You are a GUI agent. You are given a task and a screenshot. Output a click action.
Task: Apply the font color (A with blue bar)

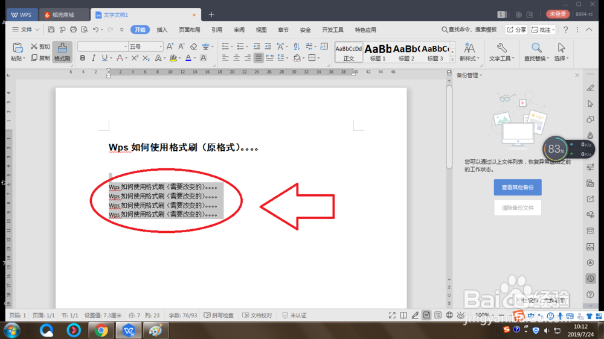click(x=188, y=58)
